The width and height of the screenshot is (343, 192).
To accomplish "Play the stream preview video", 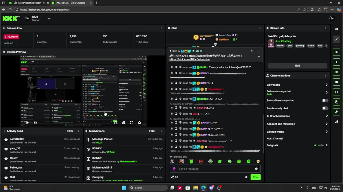I will pos(27,123).
